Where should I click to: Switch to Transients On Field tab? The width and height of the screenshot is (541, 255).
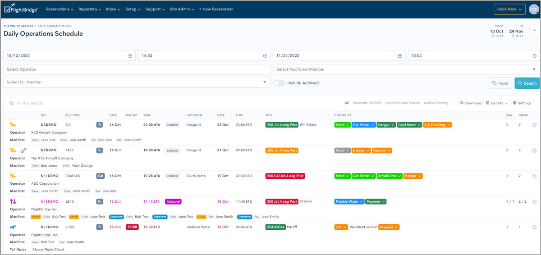pyautogui.click(x=367, y=103)
